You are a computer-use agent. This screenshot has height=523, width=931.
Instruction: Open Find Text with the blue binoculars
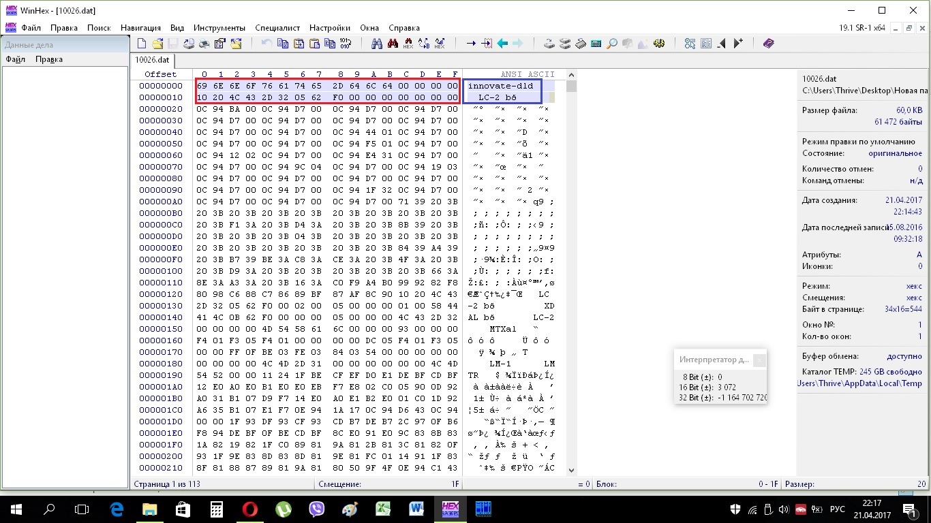377,44
